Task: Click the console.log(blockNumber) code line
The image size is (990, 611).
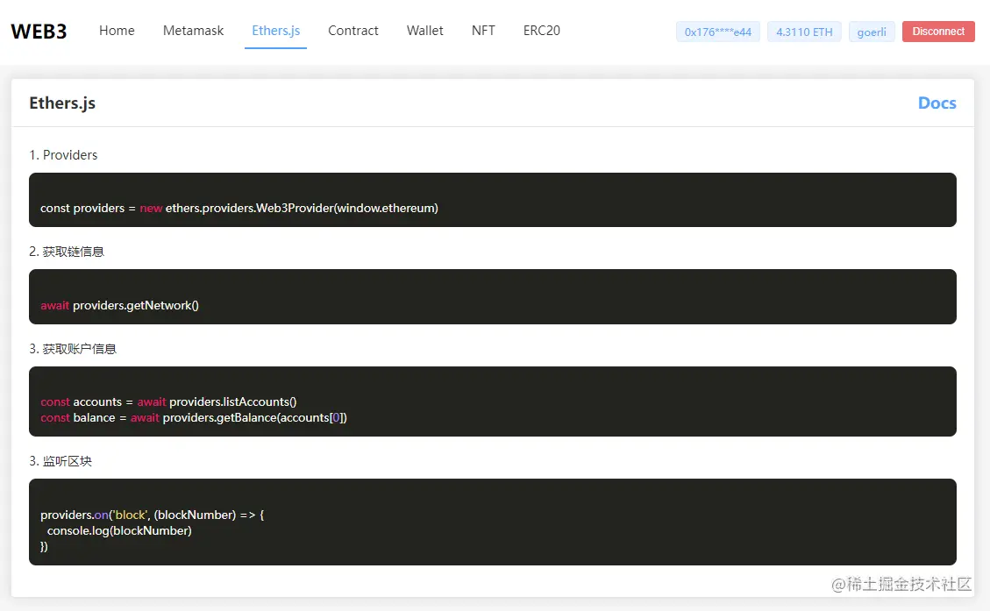Action: point(119,531)
